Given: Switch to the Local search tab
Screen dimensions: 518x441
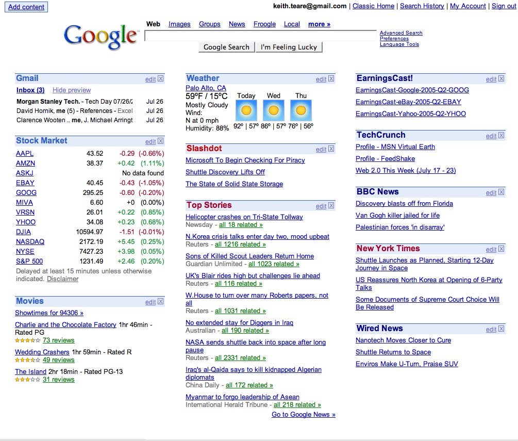Looking at the screenshot, I should [x=292, y=24].
